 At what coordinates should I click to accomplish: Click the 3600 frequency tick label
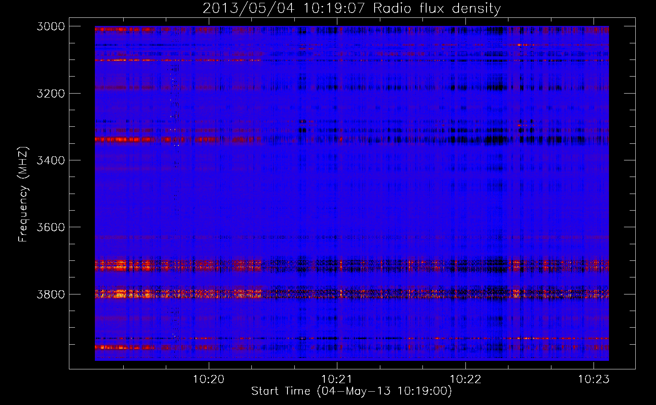pyautogui.click(x=51, y=227)
